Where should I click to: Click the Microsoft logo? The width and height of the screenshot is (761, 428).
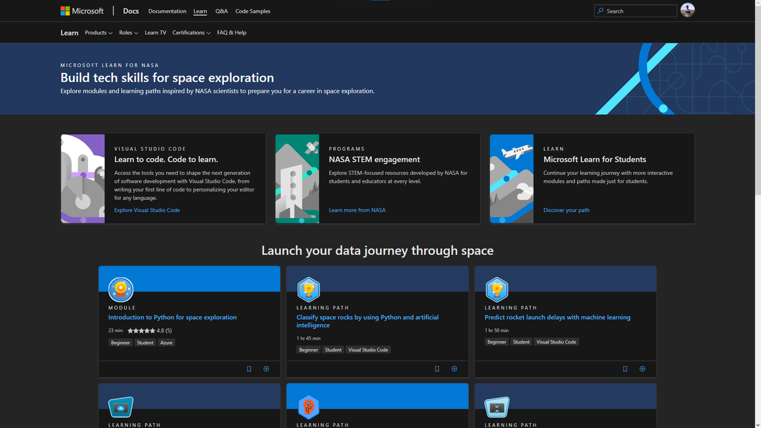[x=82, y=11]
